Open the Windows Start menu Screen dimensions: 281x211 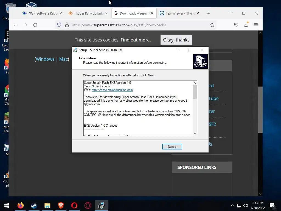[x=7, y=206]
